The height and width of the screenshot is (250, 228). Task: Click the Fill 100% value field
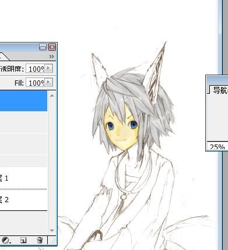pyautogui.click(x=36, y=83)
